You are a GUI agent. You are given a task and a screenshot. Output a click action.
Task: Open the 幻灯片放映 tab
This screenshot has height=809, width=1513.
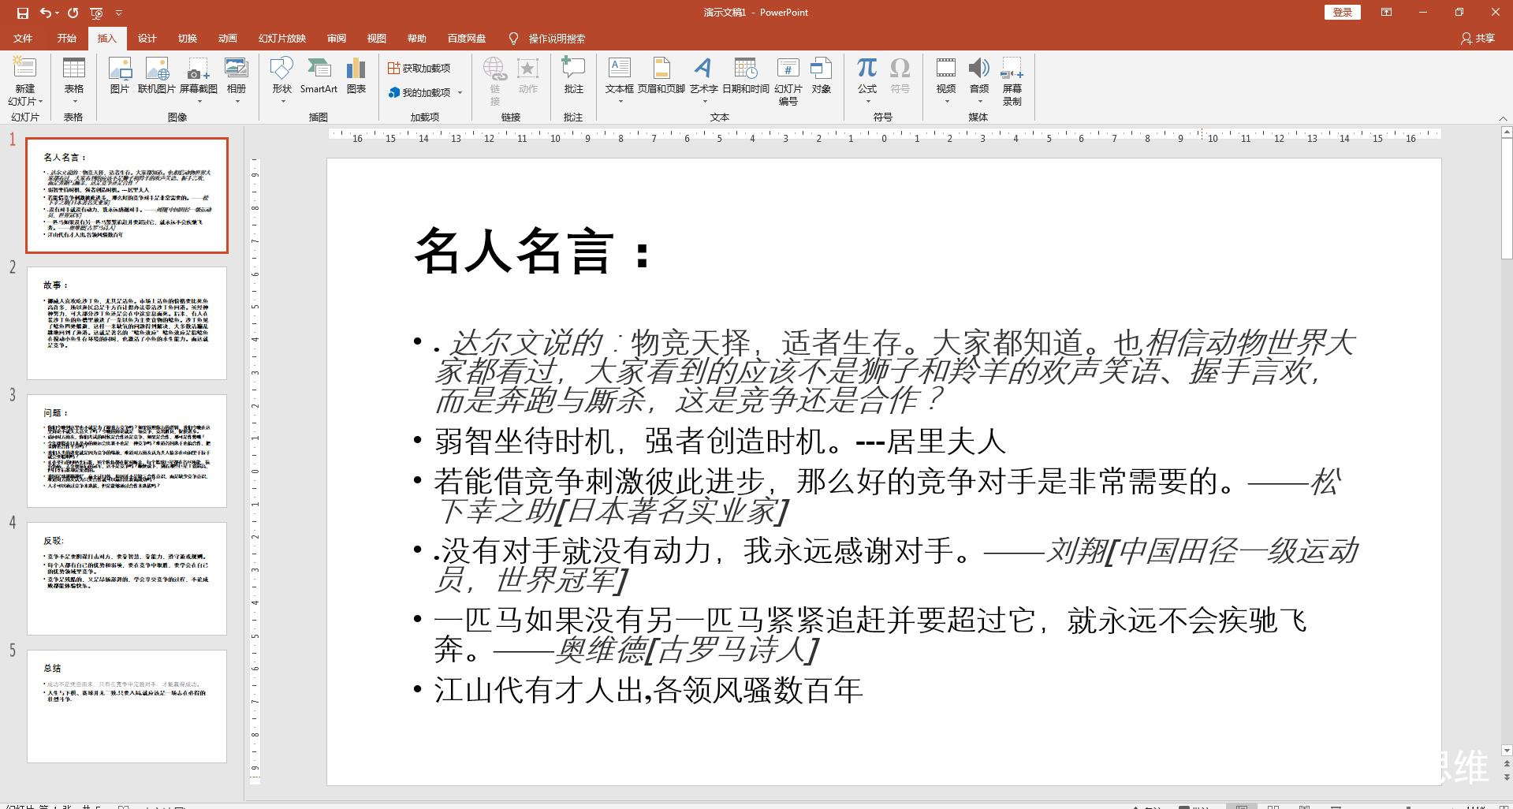pos(281,38)
